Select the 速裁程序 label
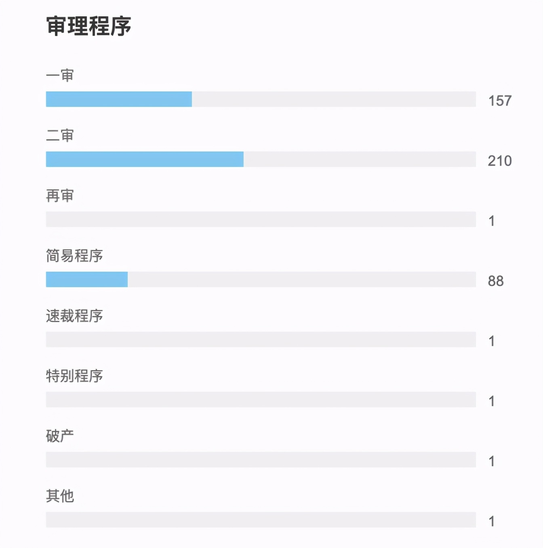This screenshot has height=548, width=543. tap(74, 316)
